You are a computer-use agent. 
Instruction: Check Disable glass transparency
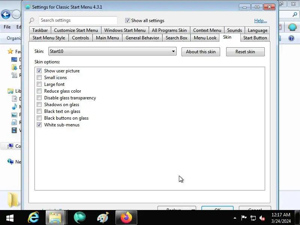coord(39,98)
